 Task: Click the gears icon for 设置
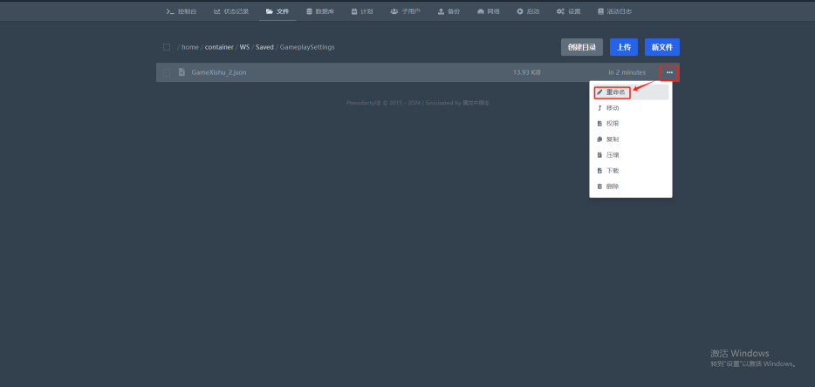coord(560,11)
